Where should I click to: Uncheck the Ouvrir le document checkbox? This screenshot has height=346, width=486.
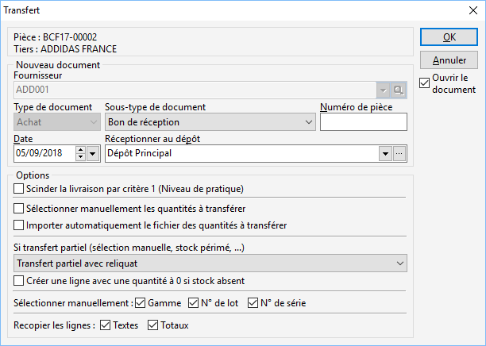point(424,83)
